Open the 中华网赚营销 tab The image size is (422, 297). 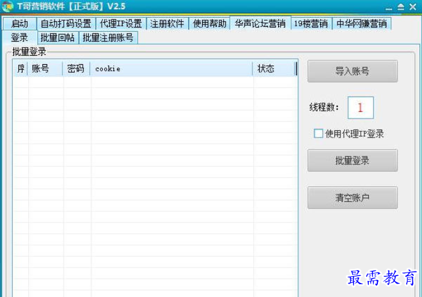click(x=362, y=24)
